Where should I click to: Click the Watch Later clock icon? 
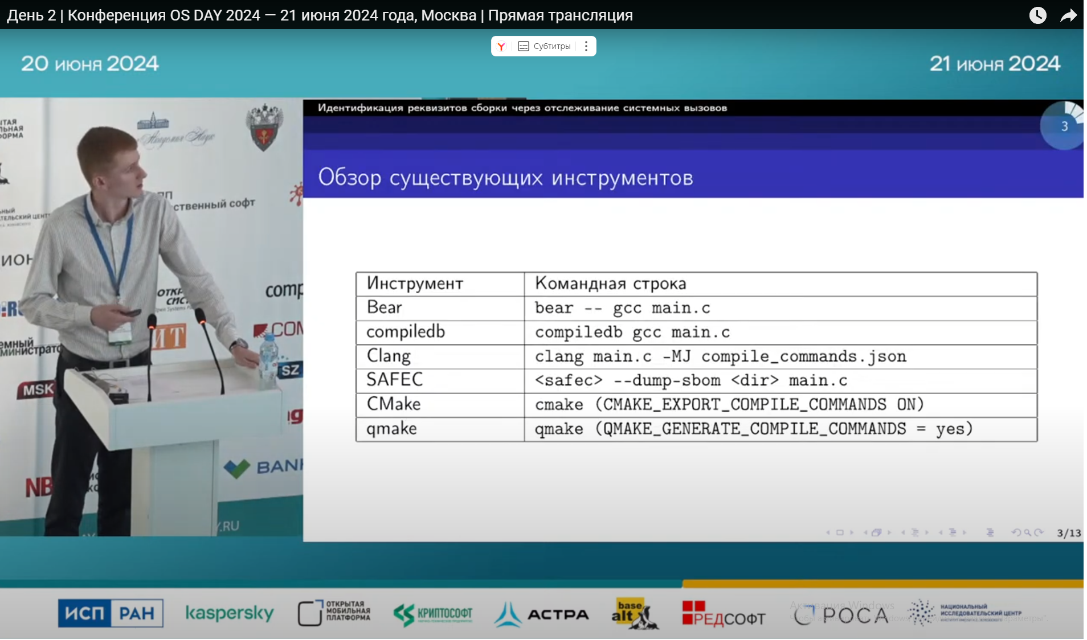(x=1037, y=15)
